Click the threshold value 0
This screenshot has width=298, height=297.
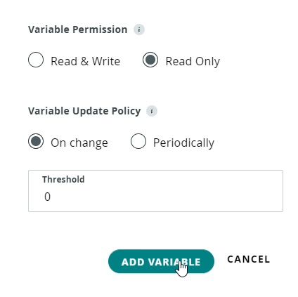tap(47, 197)
